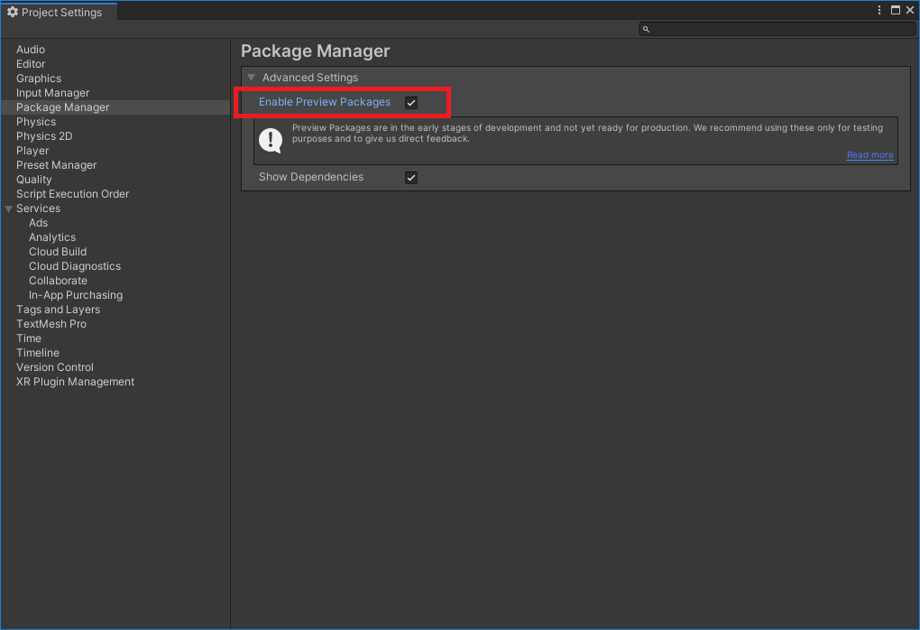Open Graphics settings
920x630 pixels.
click(39, 79)
